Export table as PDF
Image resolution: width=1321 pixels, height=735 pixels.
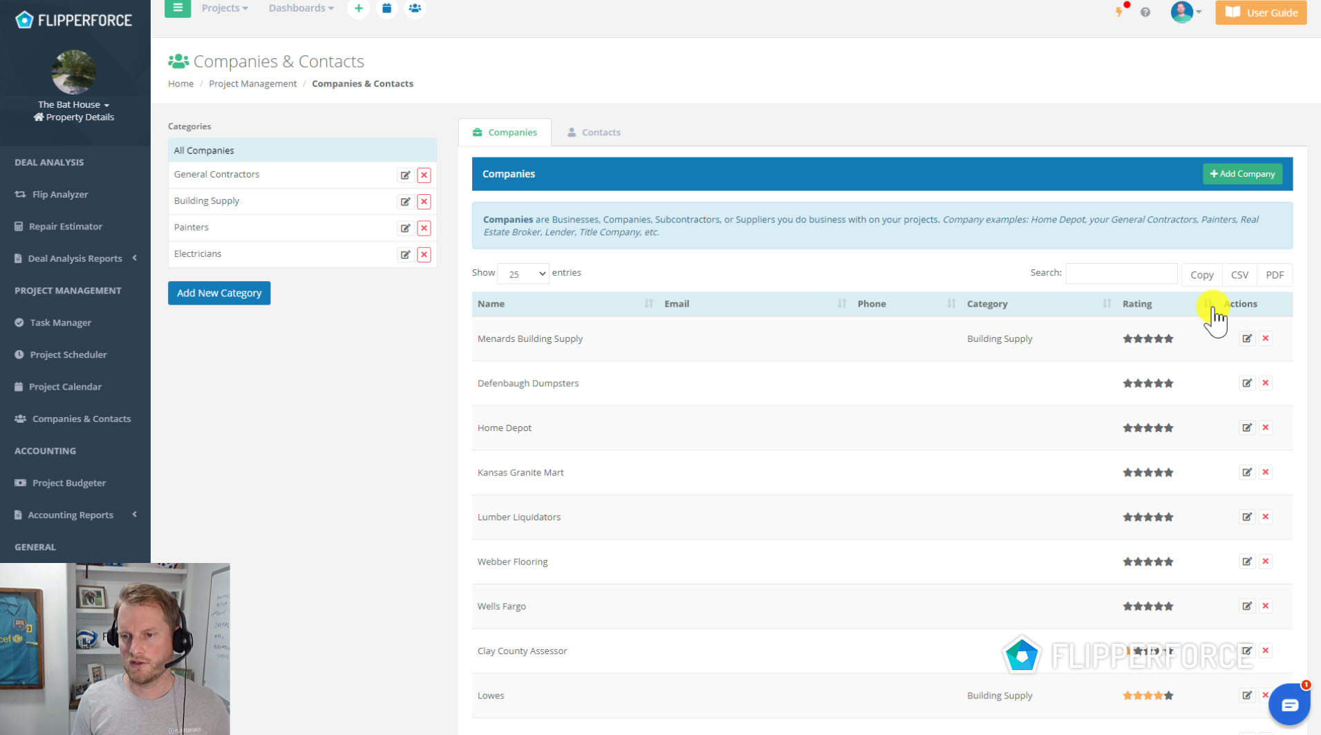(1274, 275)
